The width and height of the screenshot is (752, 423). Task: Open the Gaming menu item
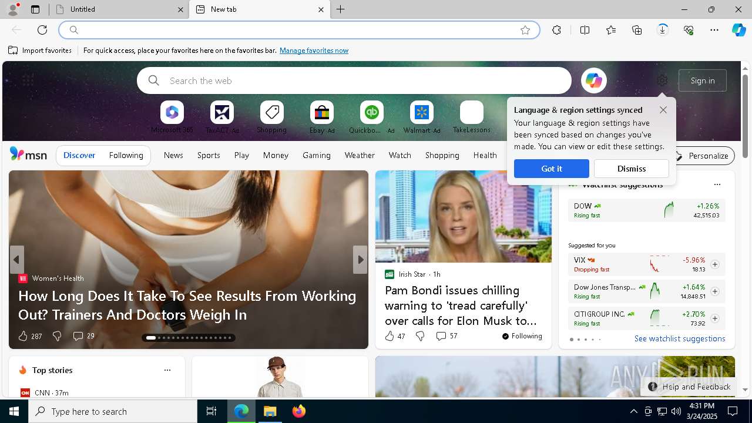pyautogui.click(x=317, y=155)
